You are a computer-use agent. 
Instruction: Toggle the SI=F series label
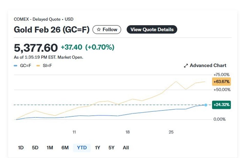click(x=47, y=66)
